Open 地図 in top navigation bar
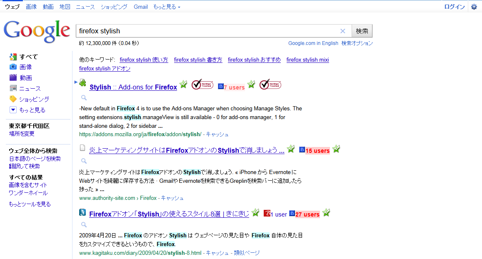Image resolution: width=482 pixels, height=259 pixels. (x=65, y=7)
